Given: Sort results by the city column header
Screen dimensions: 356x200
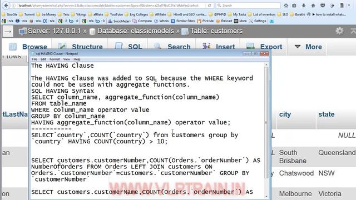Looking at the screenshot, I should (x=285, y=114).
